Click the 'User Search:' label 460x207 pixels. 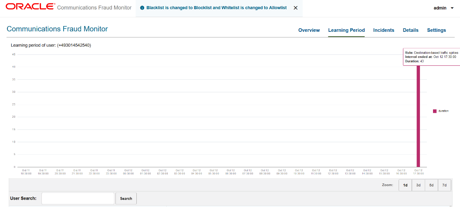click(x=23, y=198)
